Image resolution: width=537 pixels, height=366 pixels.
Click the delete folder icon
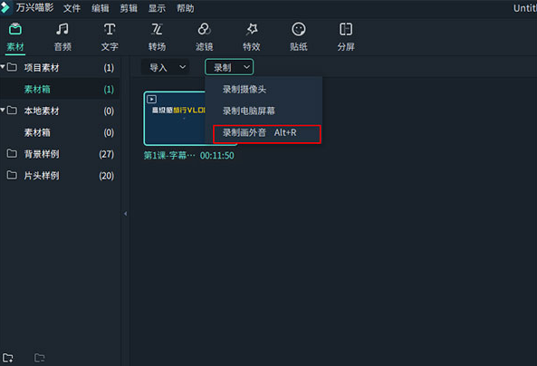click(x=39, y=358)
